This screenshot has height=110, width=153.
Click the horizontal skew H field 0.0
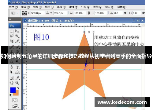click(x=137, y=13)
